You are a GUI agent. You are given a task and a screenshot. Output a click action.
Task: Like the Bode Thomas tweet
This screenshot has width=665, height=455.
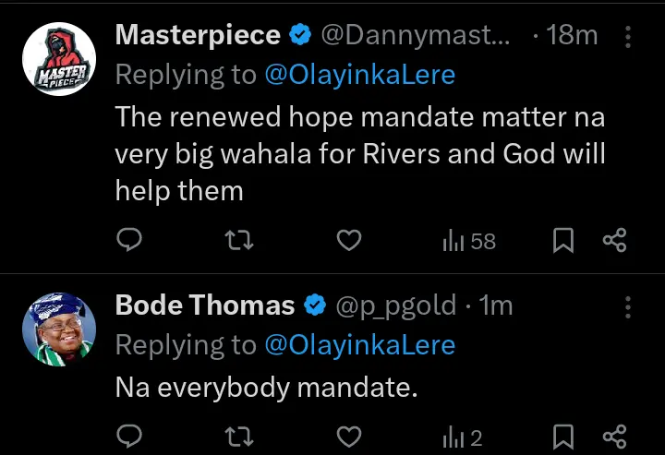347,437
